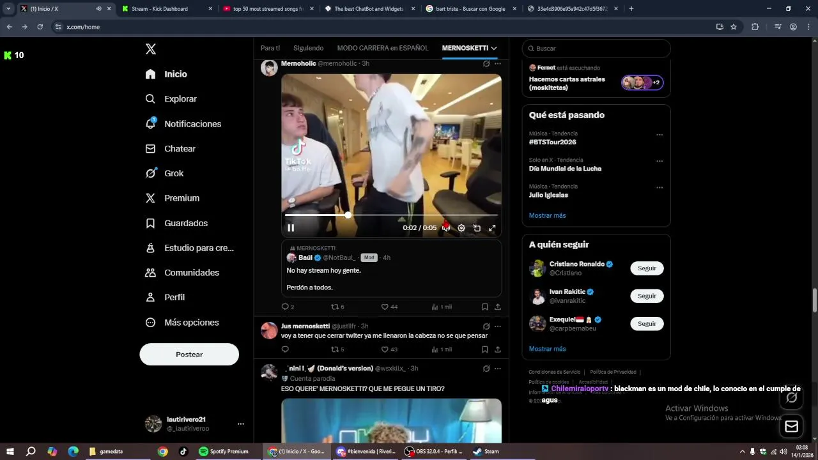The image size is (818, 460).
Task: Click the Buscar search field
Action: coord(596,49)
